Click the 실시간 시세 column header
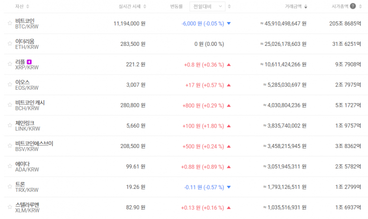368x219 pixels. (x=129, y=6)
